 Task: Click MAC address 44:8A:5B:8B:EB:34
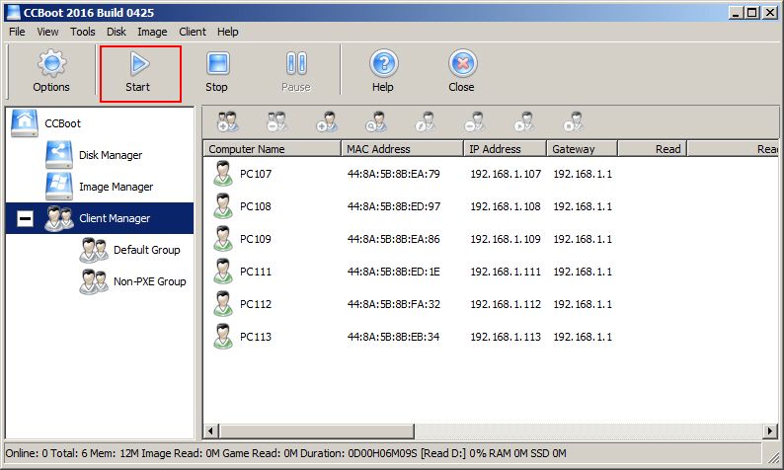(394, 337)
